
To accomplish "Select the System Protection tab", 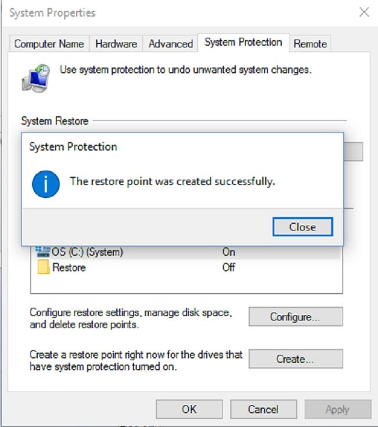I will coord(243,43).
